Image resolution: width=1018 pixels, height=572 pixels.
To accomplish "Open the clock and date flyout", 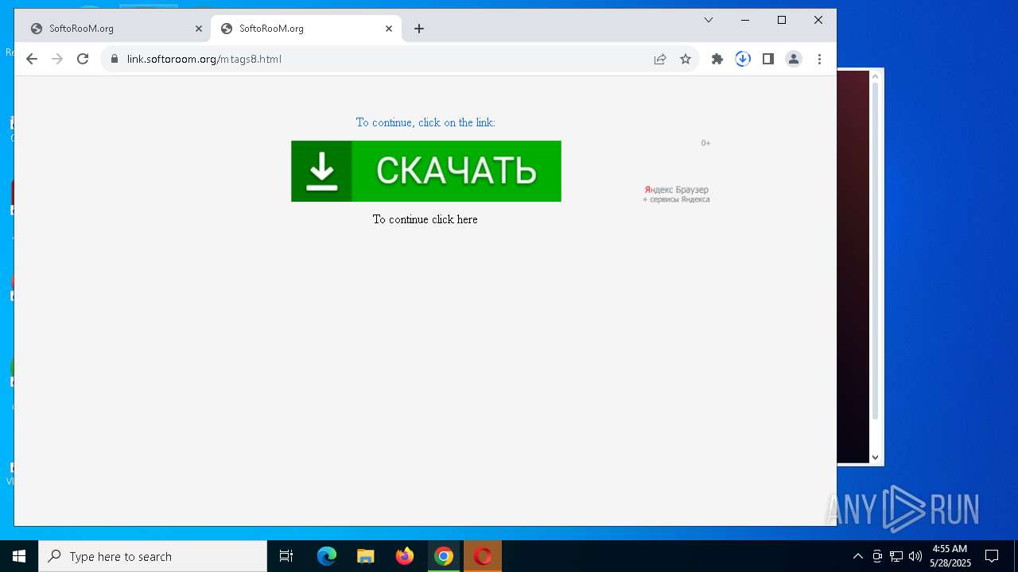I will coord(950,556).
